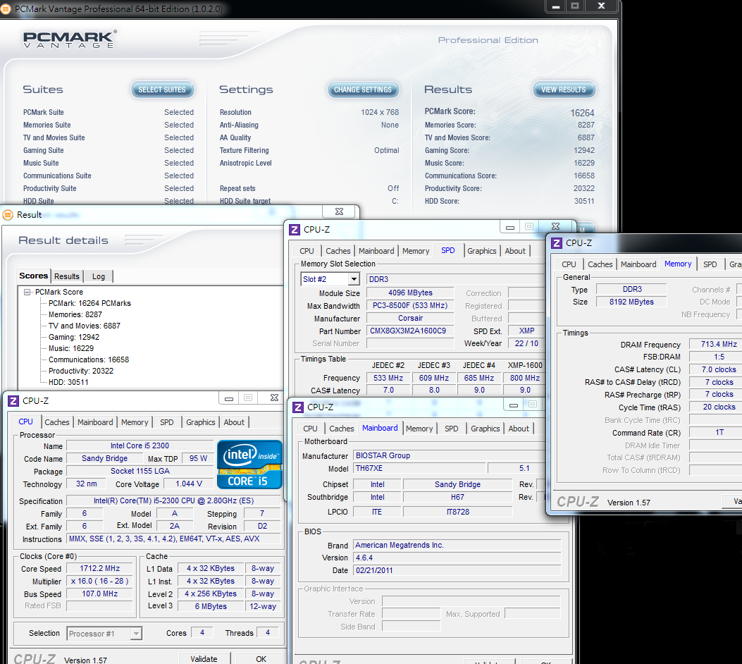Open SPD tab in the CPU-Z processor window
This screenshot has height=664, width=742.
click(x=166, y=422)
